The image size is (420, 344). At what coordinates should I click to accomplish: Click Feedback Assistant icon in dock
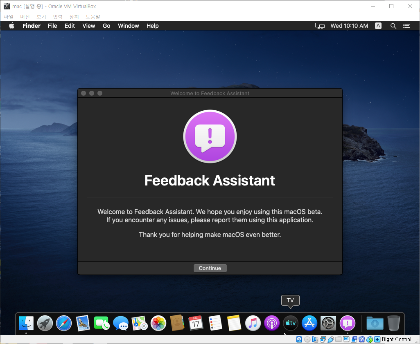[x=348, y=323]
